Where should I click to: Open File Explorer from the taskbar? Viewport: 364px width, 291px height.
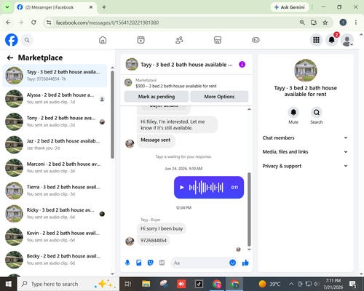[x=146, y=284]
